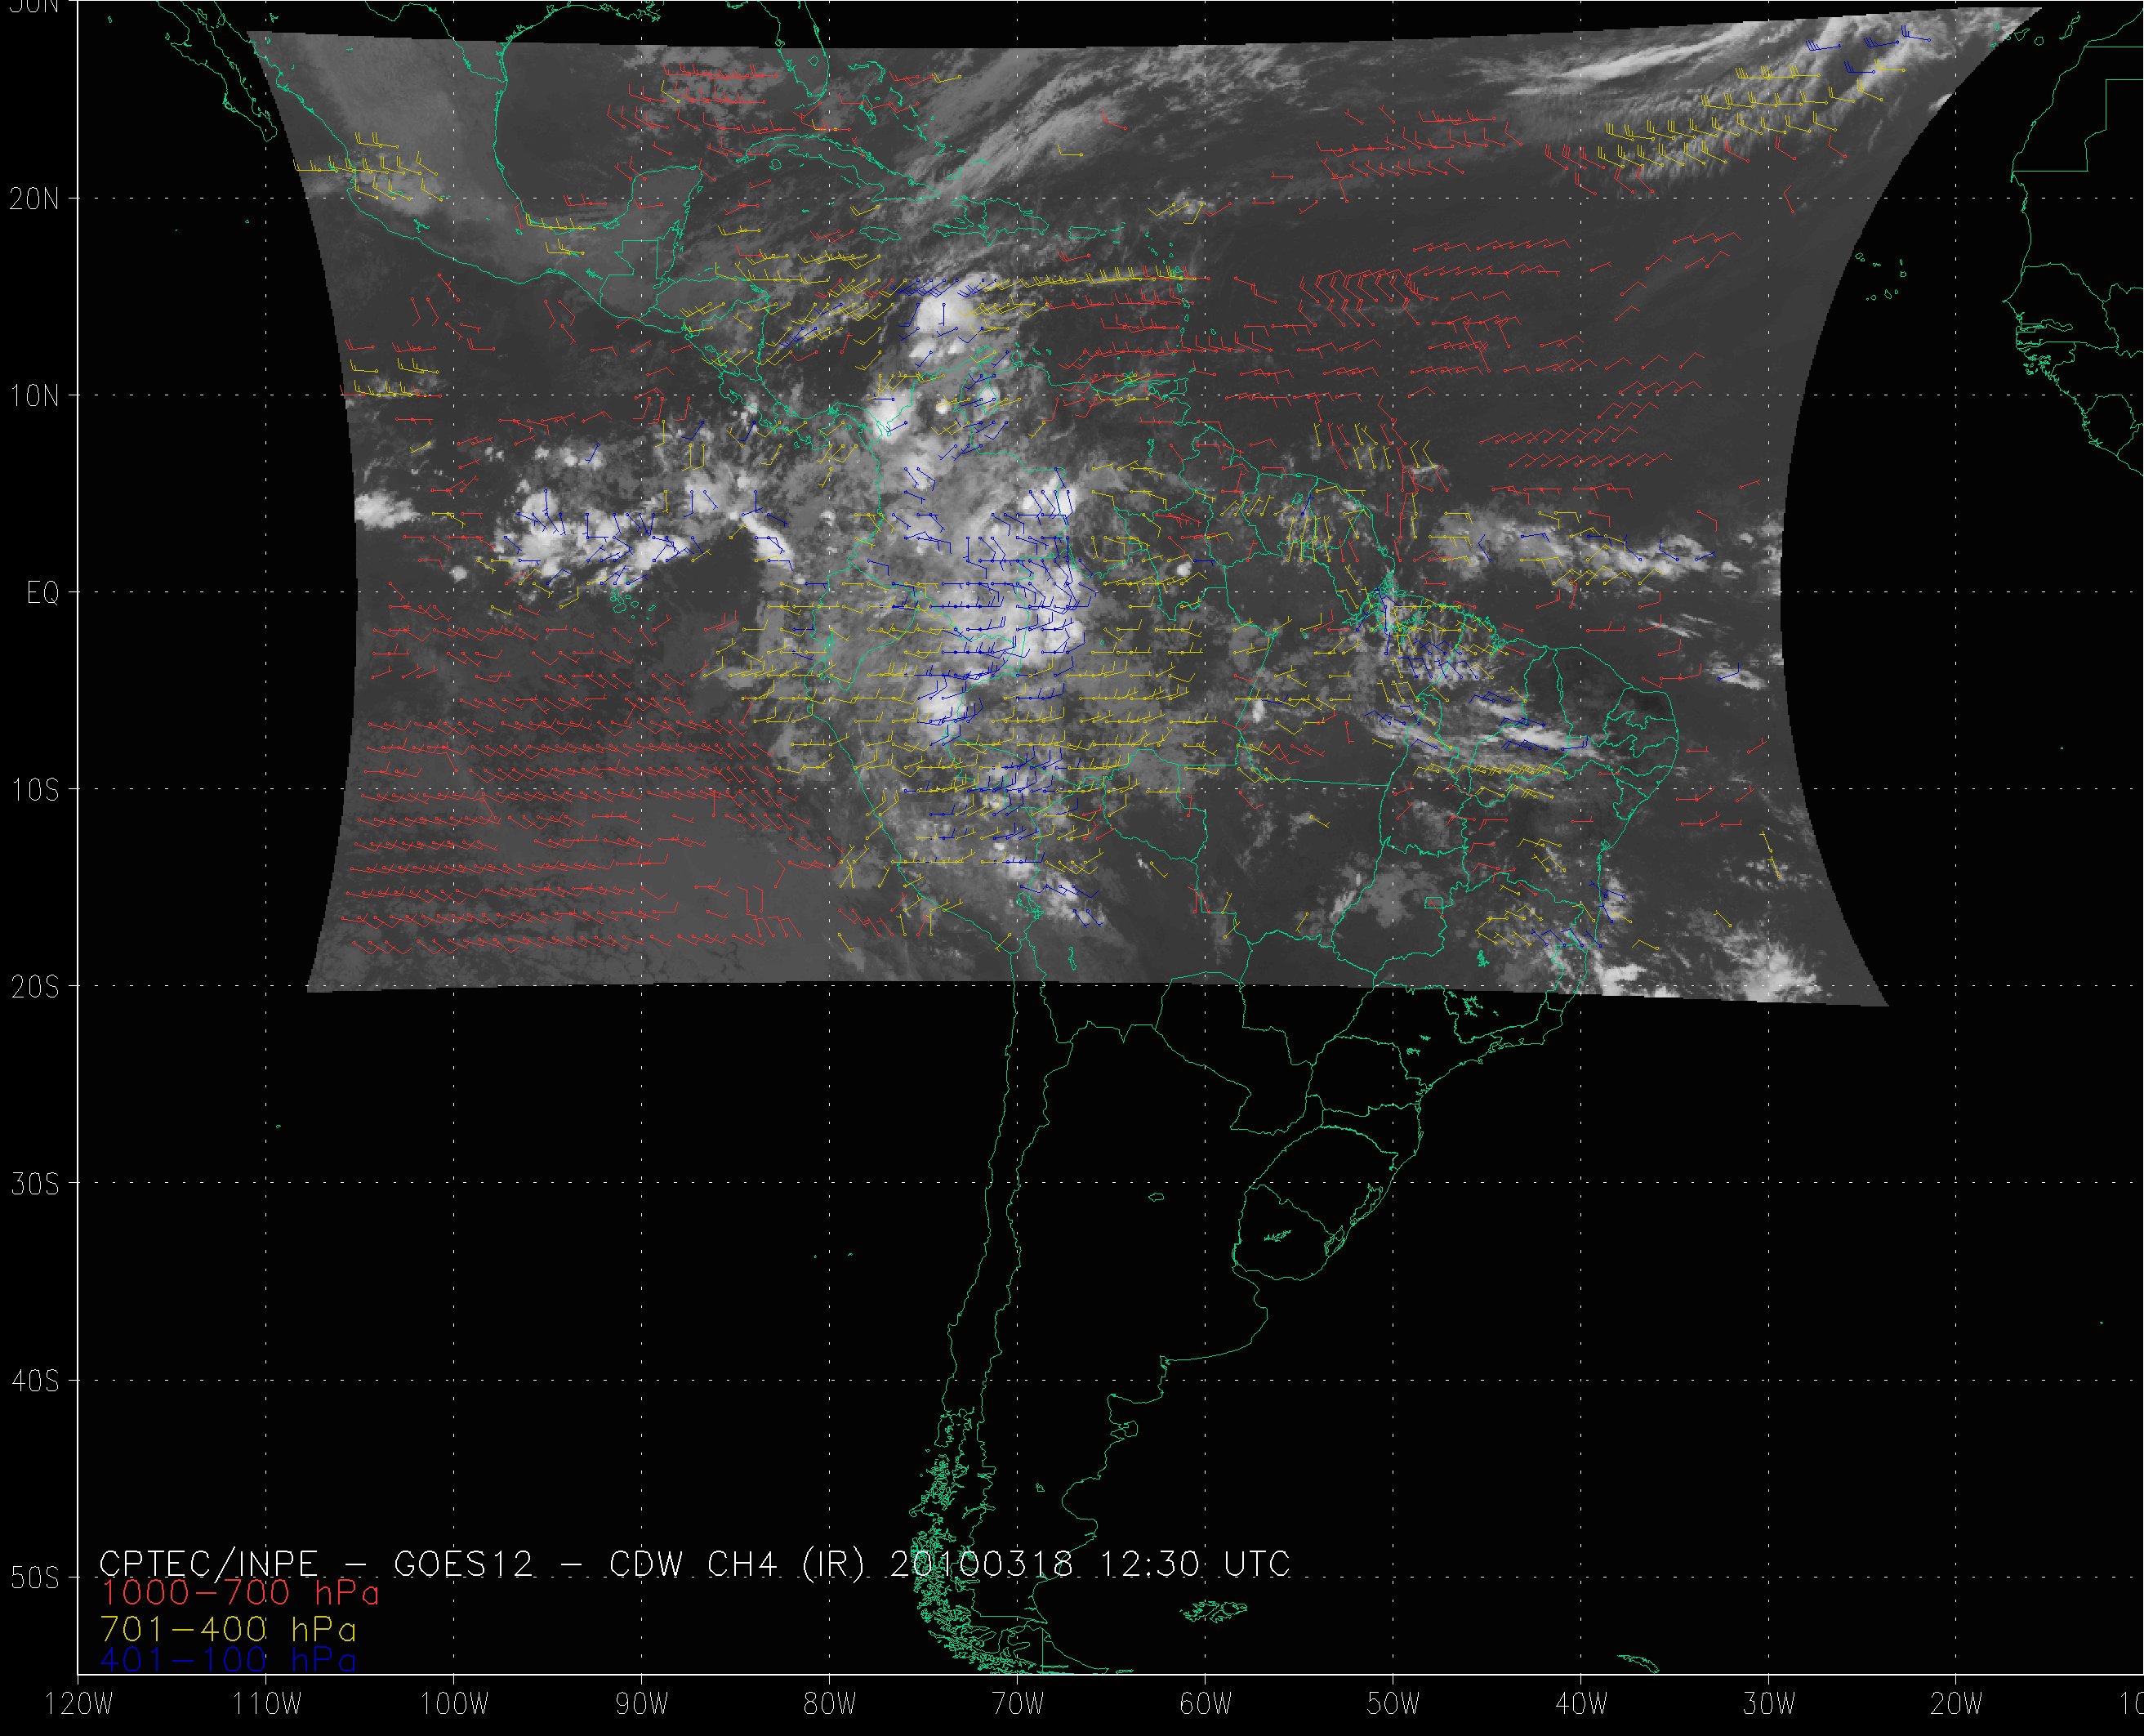Image resolution: width=2144 pixels, height=1736 pixels.
Task: Click the 40S latitude axis label
Action: coord(34,1381)
